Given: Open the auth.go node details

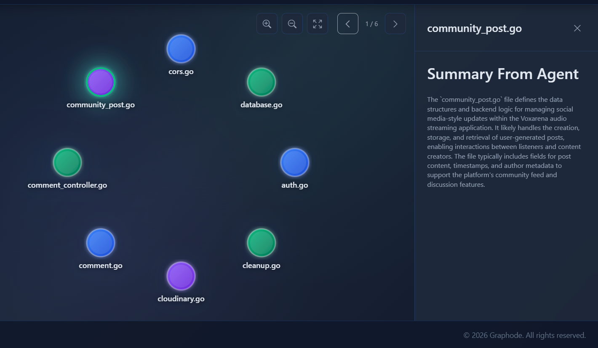Looking at the screenshot, I should [x=294, y=162].
